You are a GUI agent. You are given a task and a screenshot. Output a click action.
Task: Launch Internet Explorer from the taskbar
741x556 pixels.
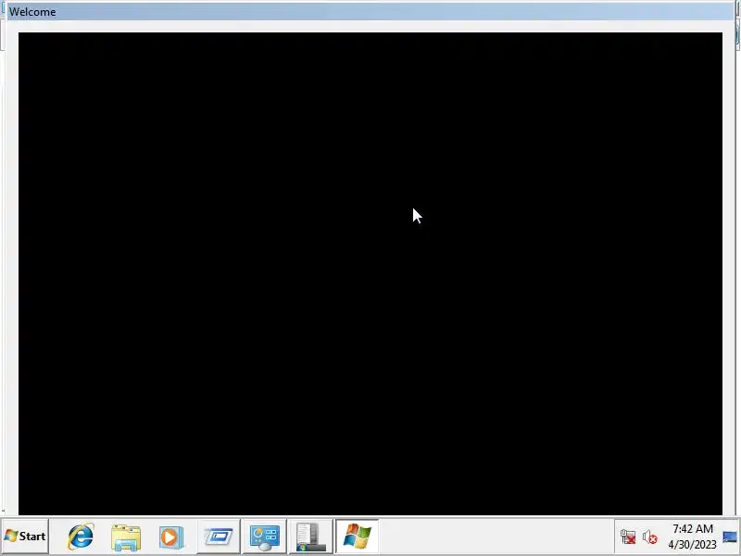click(81, 537)
